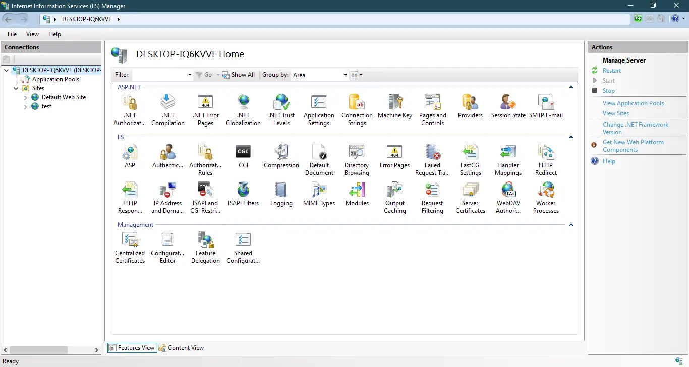
Task: Open HTTP Response Headers
Action: (130, 198)
